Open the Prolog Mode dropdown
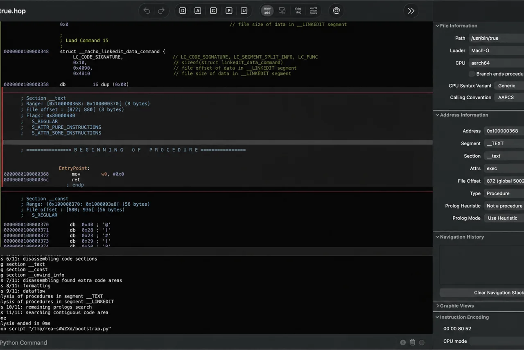This screenshot has width=524, height=350. [x=504, y=218]
